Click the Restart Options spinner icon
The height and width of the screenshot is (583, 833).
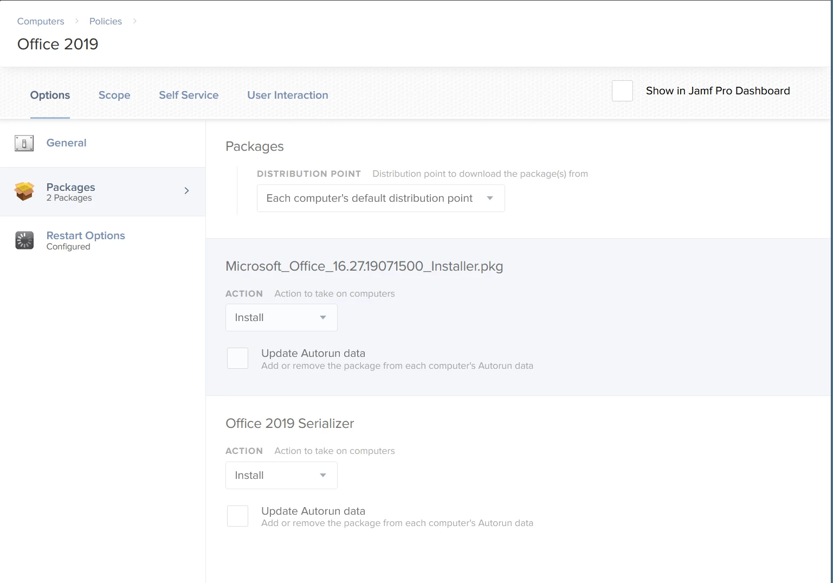coord(24,240)
